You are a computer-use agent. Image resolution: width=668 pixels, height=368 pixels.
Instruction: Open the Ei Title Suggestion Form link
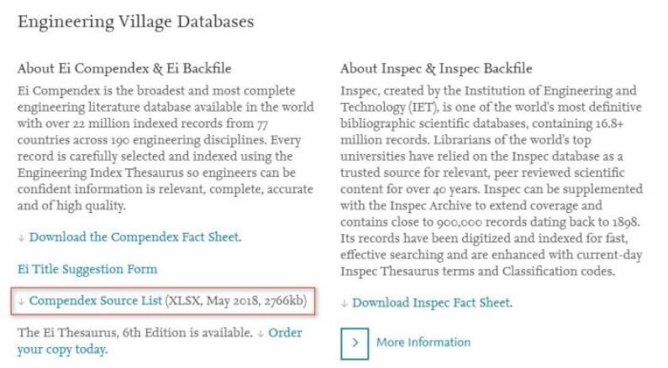[x=87, y=269]
